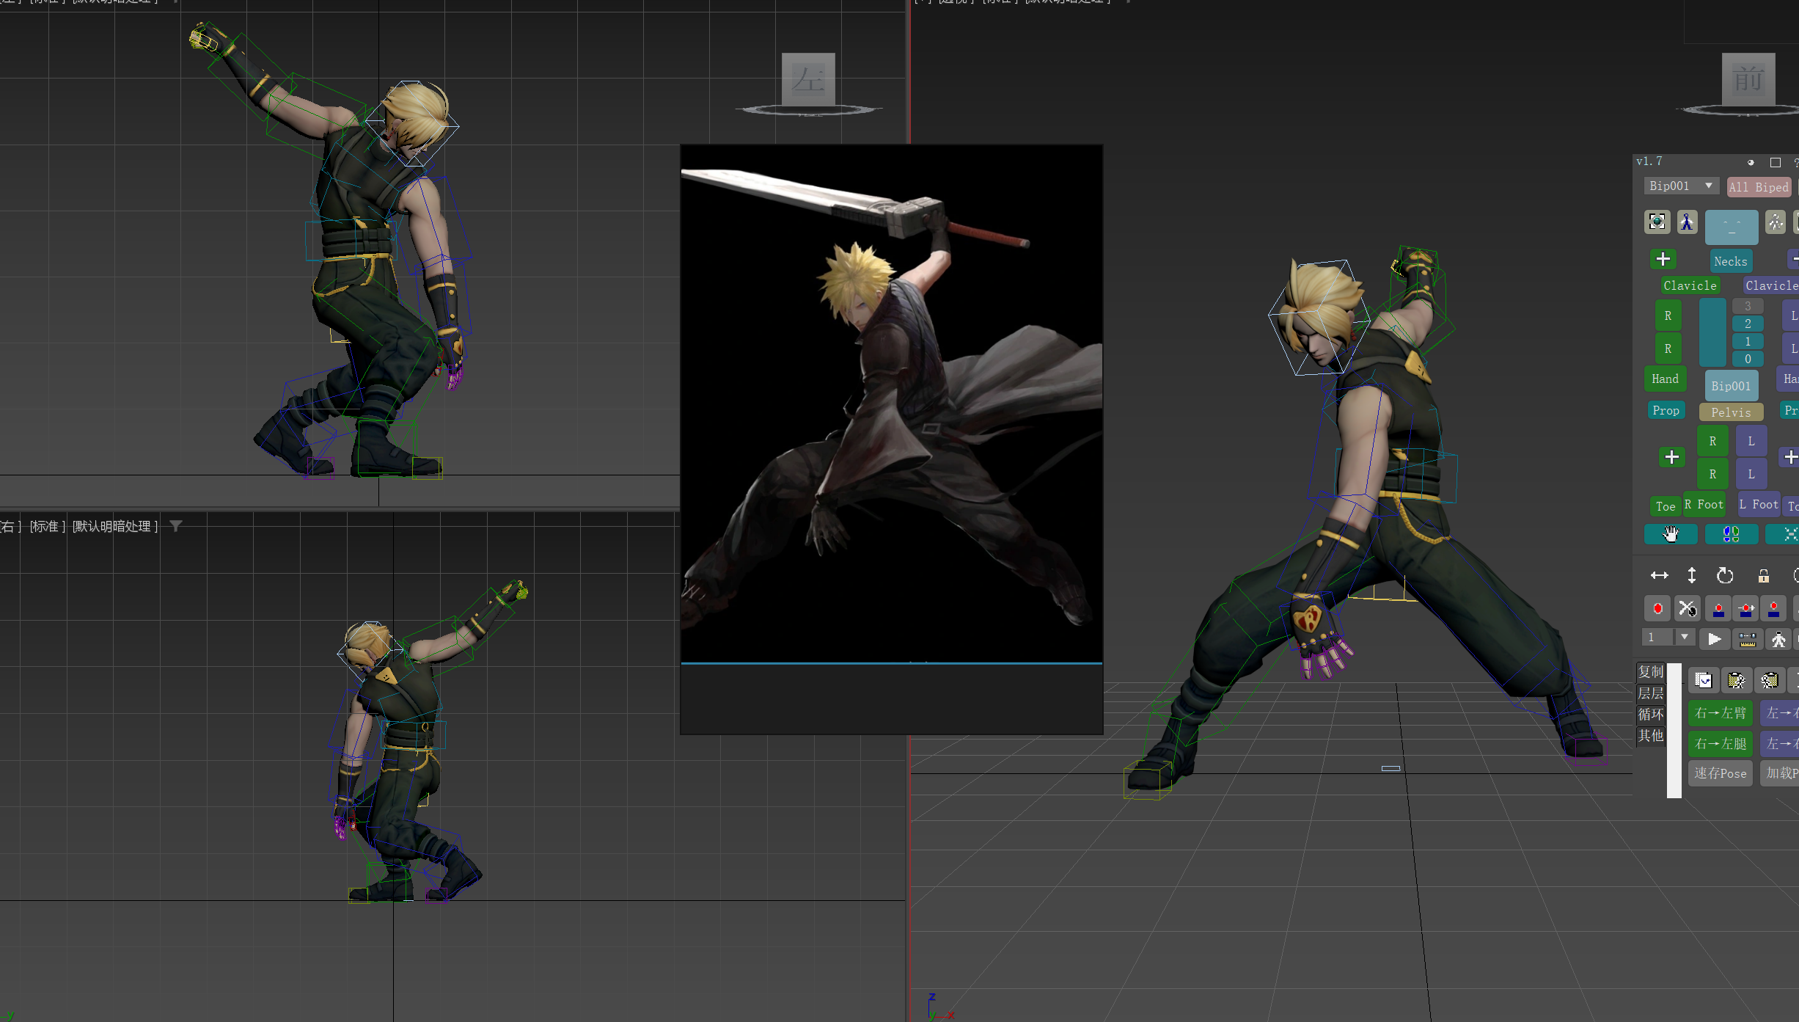Click the play animation button
The height and width of the screenshot is (1022, 1799).
point(1714,639)
